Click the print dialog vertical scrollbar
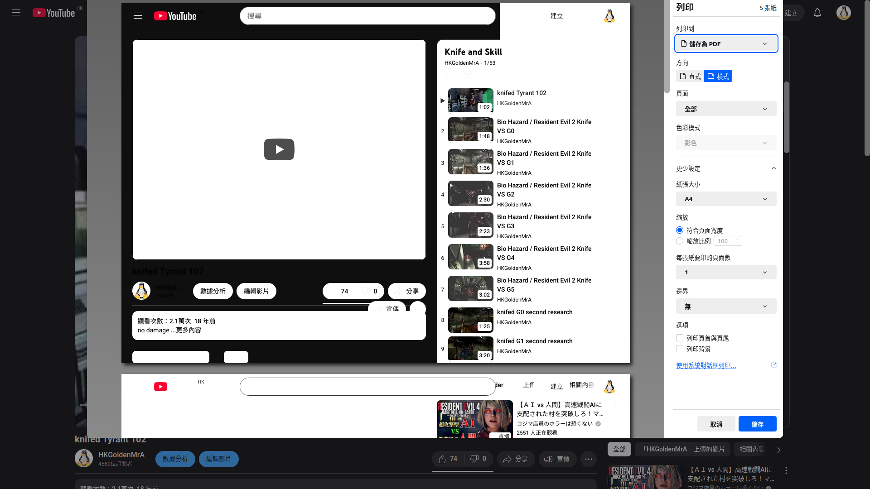The image size is (870, 489). [x=787, y=118]
